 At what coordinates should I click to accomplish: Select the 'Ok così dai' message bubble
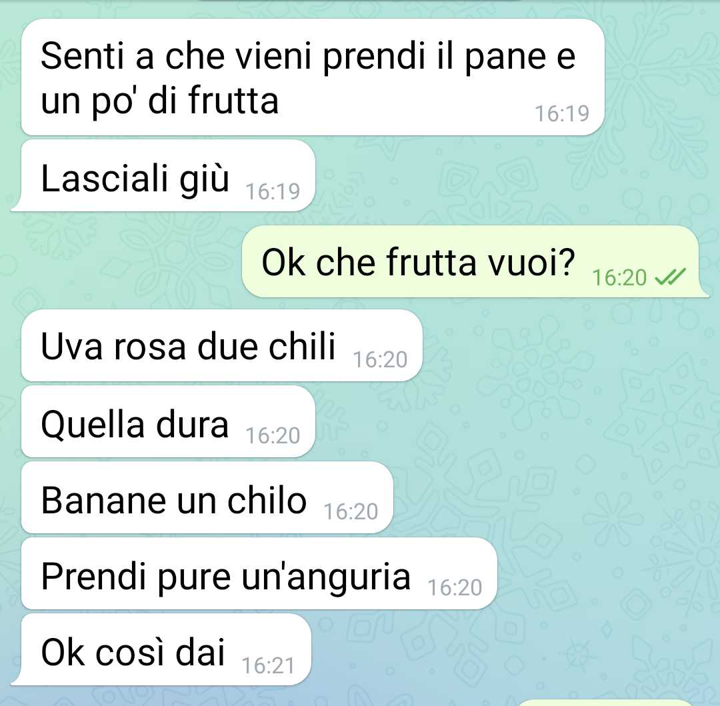(x=161, y=649)
